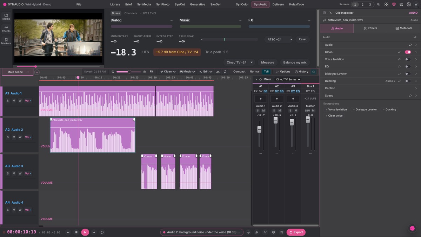Viewport: 421px width, 237px height.
Task: Switch to the Effects inspector tab
Action: [370, 28]
